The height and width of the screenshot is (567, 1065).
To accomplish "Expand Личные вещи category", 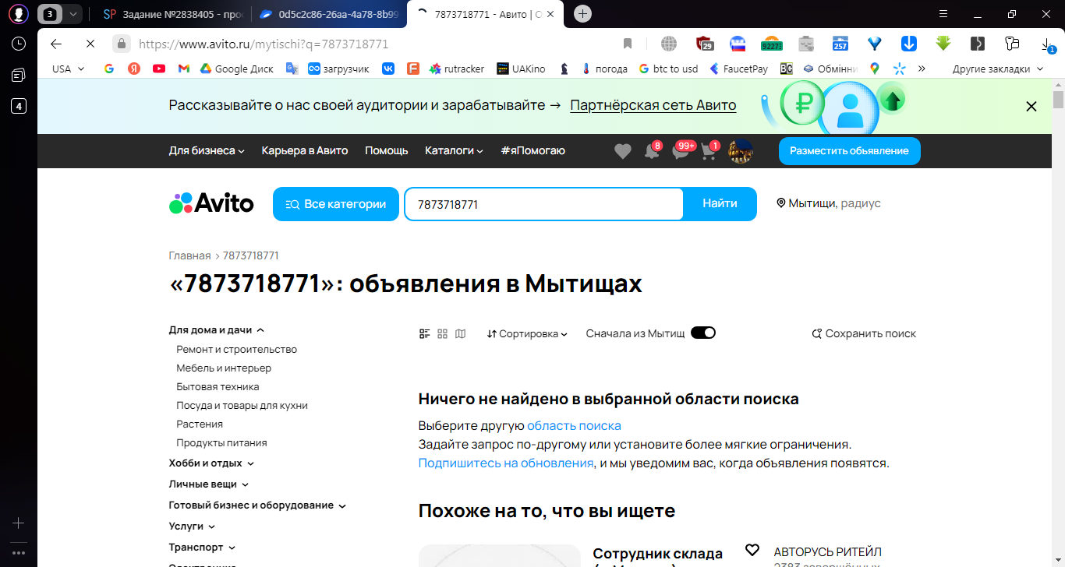I will [208, 484].
